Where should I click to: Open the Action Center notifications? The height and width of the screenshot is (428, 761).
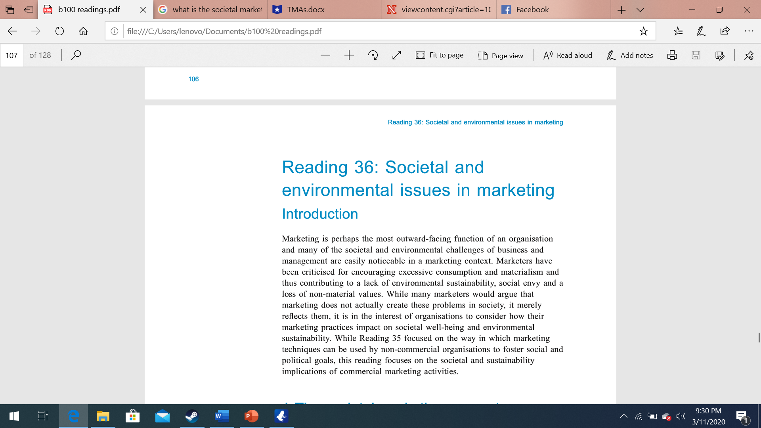coord(742,417)
